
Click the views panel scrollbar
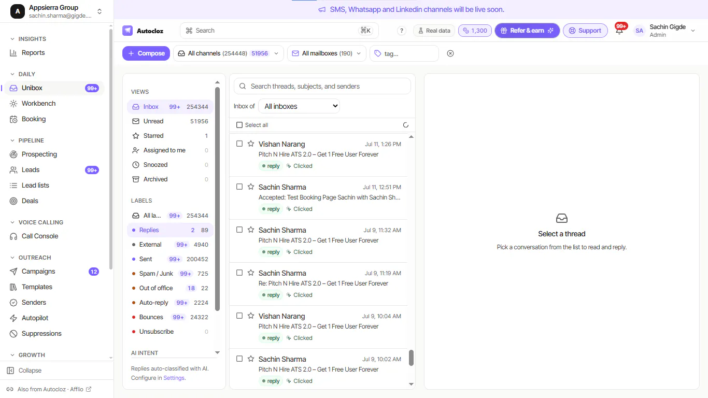(x=217, y=200)
